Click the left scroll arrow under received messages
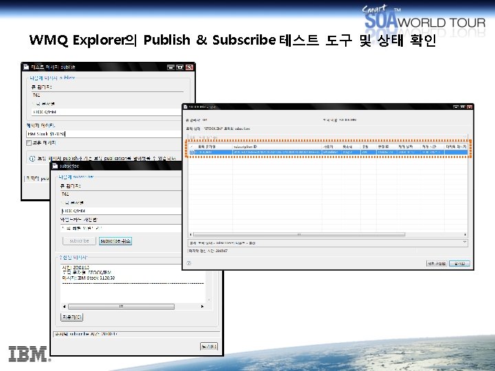Image resolution: width=495 pixels, height=371 pixels. click(x=65, y=306)
